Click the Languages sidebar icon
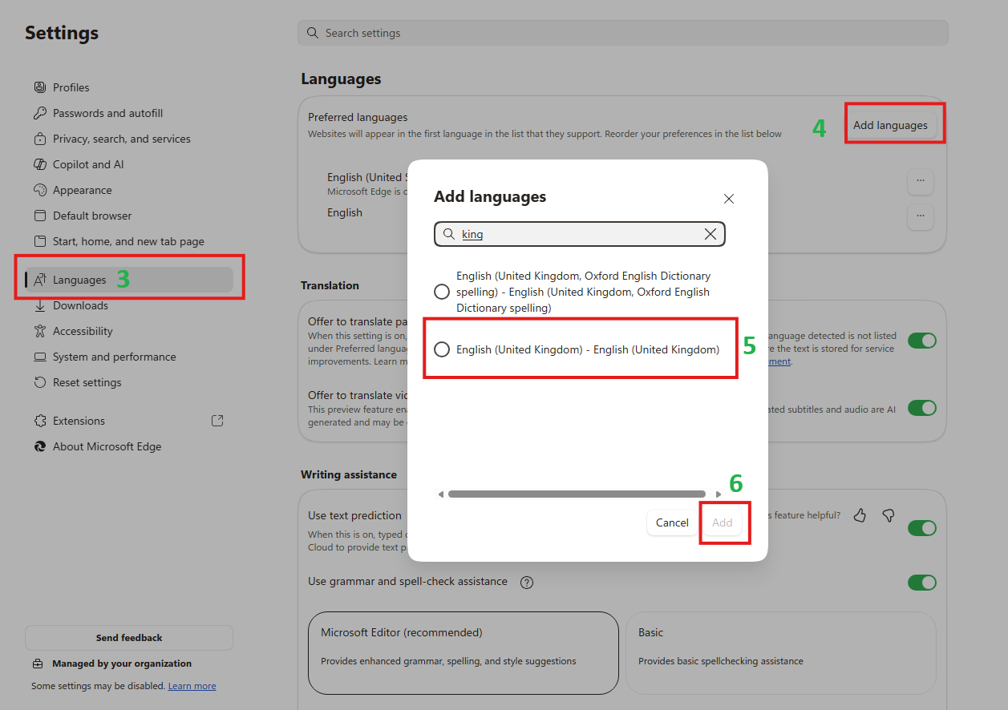This screenshot has height=710, width=1008. (x=40, y=280)
